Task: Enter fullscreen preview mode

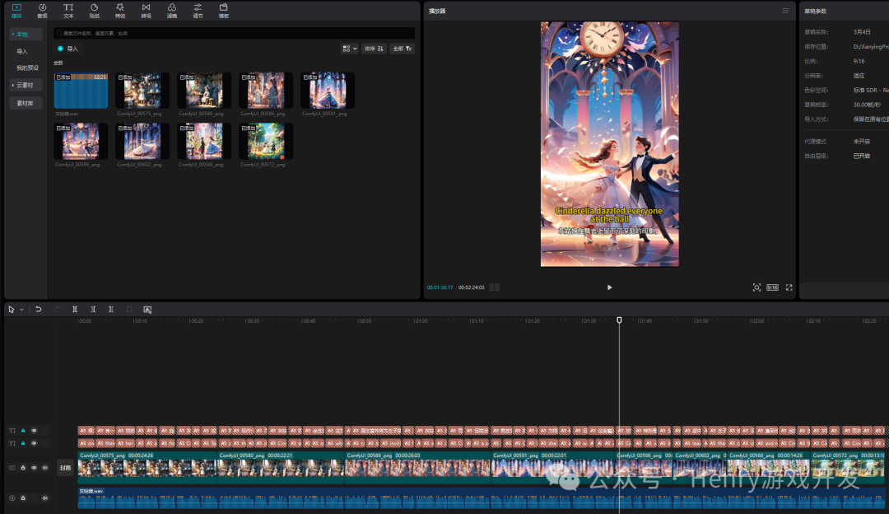Action: [x=789, y=287]
